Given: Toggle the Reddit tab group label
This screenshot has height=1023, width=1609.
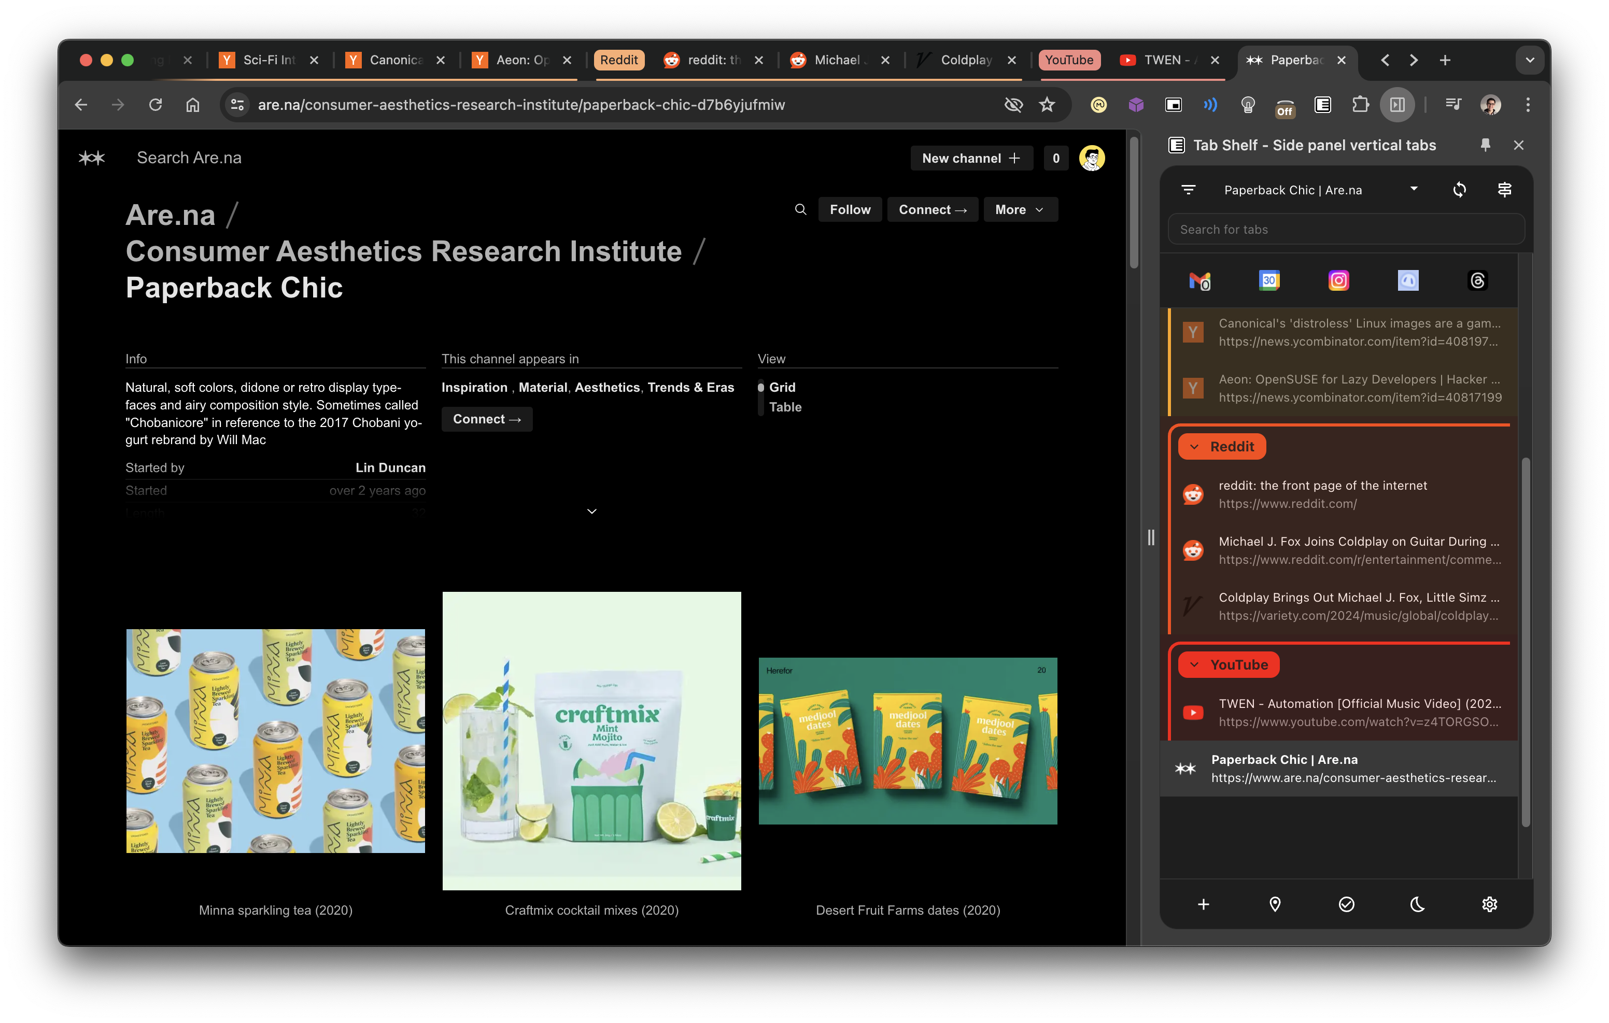Looking at the screenshot, I should [619, 60].
